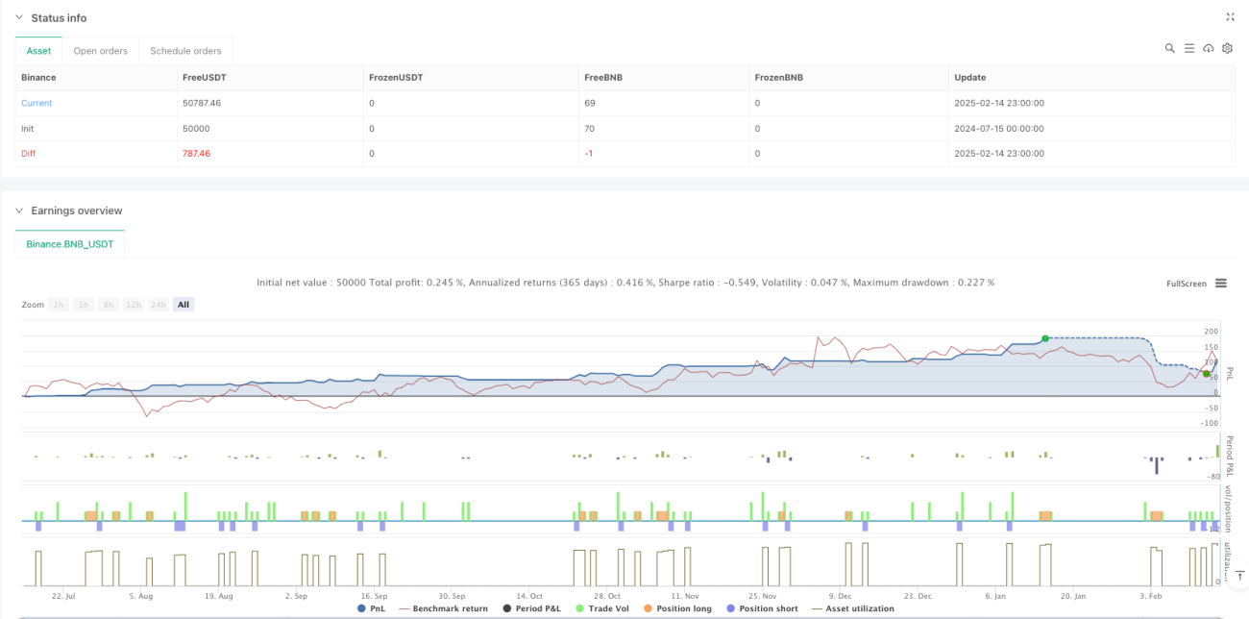The height and width of the screenshot is (619, 1249).
Task: Select the Binance.BNB_USDT tab
Action: (70, 244)
